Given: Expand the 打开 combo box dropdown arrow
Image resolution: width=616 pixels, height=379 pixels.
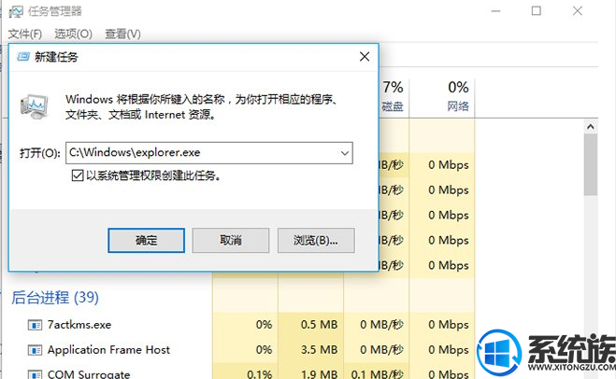Looking at the screenshot, I should tap(345, 153).
